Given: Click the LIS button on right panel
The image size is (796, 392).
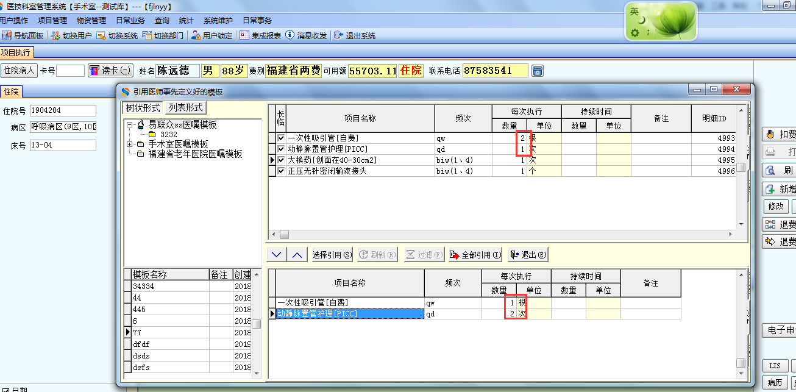Looking at the screenshot, I should pos(775,366).
